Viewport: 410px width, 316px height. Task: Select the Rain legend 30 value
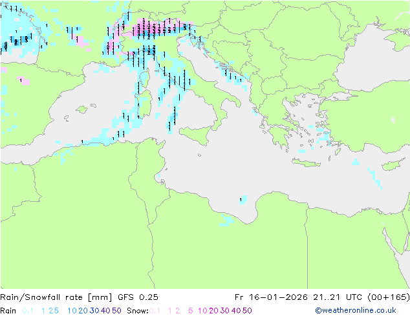pyautogui.click(x=94, y=311)
